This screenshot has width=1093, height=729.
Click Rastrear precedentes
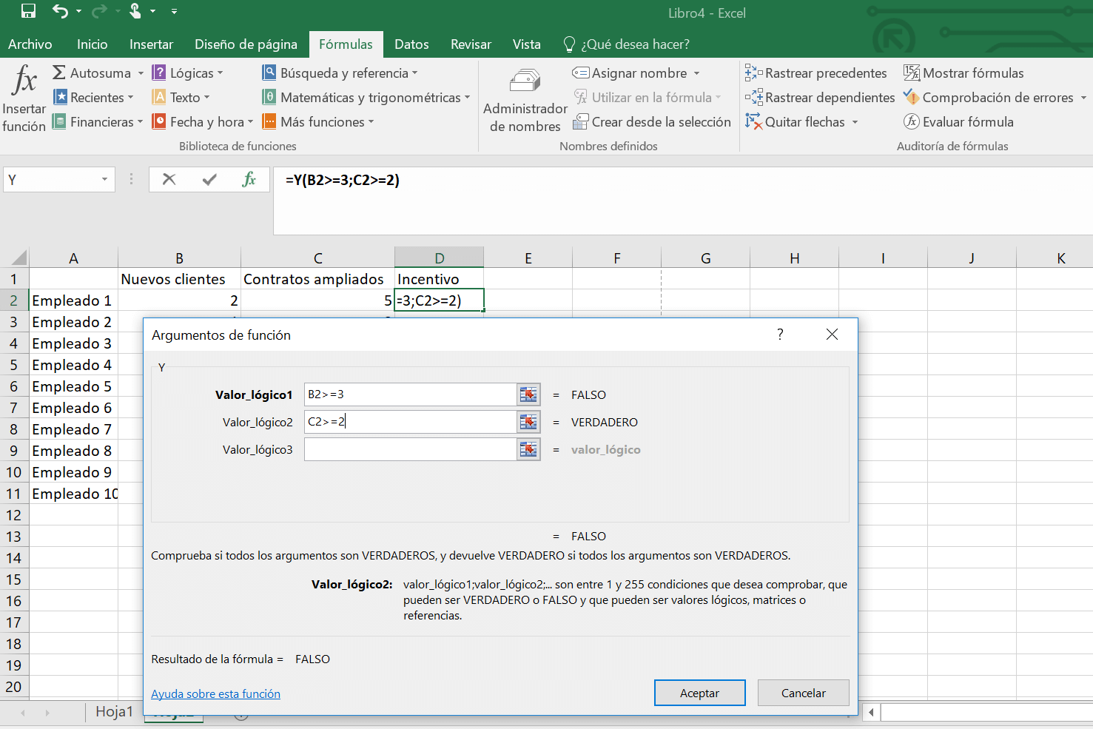[815, 73]
